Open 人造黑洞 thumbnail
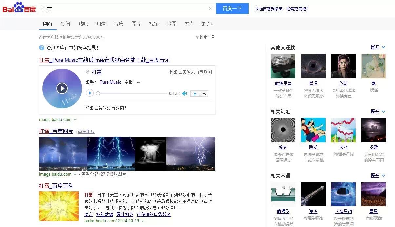Image resolution: width=395 pixels, height=227 pixels. pyautogui.click(x=343, y=194)
